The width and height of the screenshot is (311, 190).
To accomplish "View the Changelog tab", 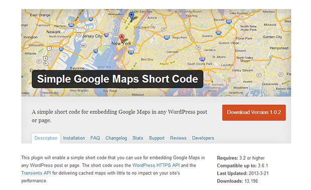I will (116, 138).
